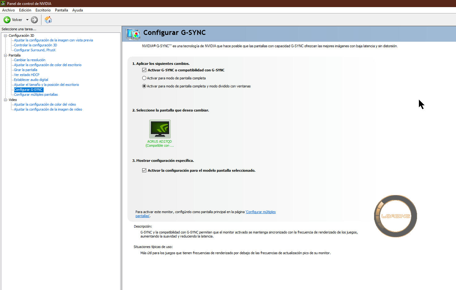The width and height of the screenshot is (456, 290).
Task: Toggle Activar G-SYNC o compatibilidad checkbox
Action: tap(144, 70)
